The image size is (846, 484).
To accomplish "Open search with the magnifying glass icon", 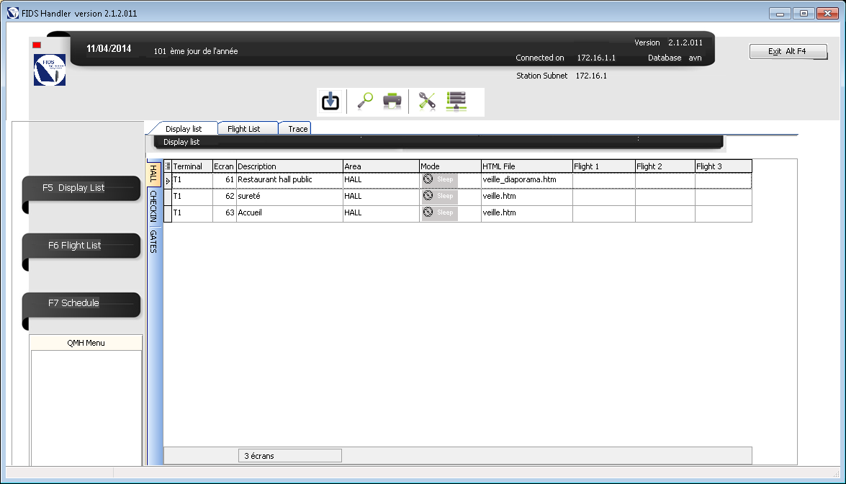I will pyautogui.click(x=364, y=102).
